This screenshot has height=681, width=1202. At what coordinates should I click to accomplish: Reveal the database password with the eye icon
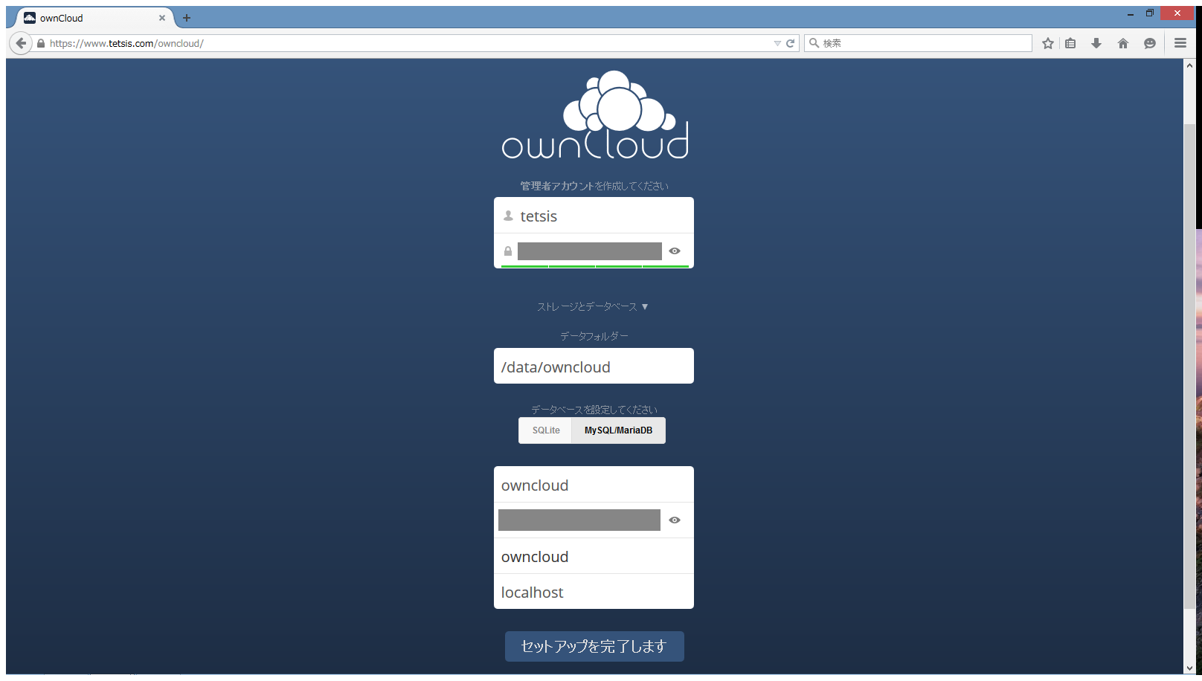675,520
